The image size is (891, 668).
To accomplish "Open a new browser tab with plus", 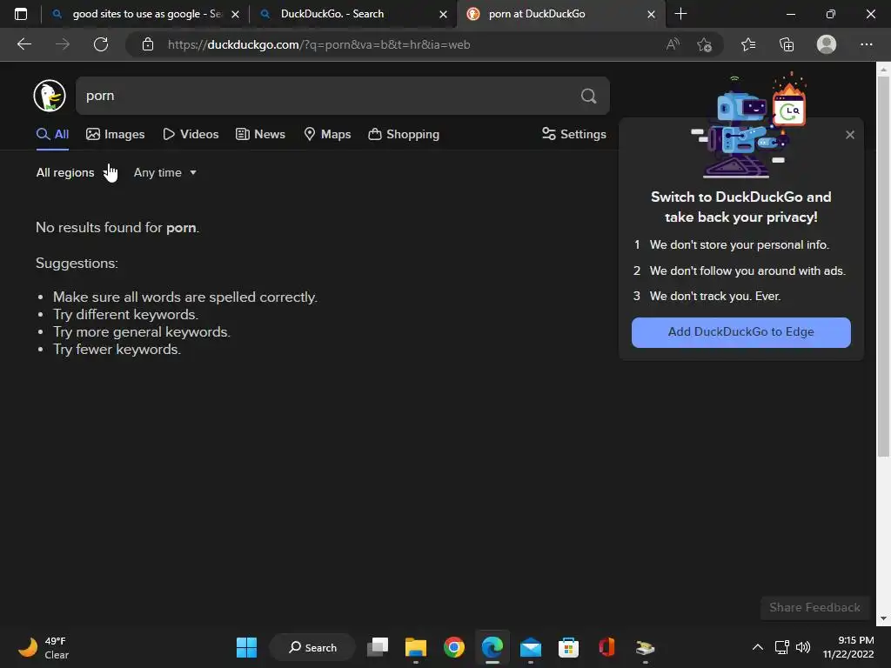I will tap(680, 14).
